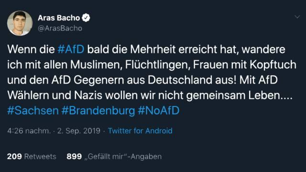Click the Aras Bacho display name
This screenshot has height=172, width=306.
coord(59,18)
